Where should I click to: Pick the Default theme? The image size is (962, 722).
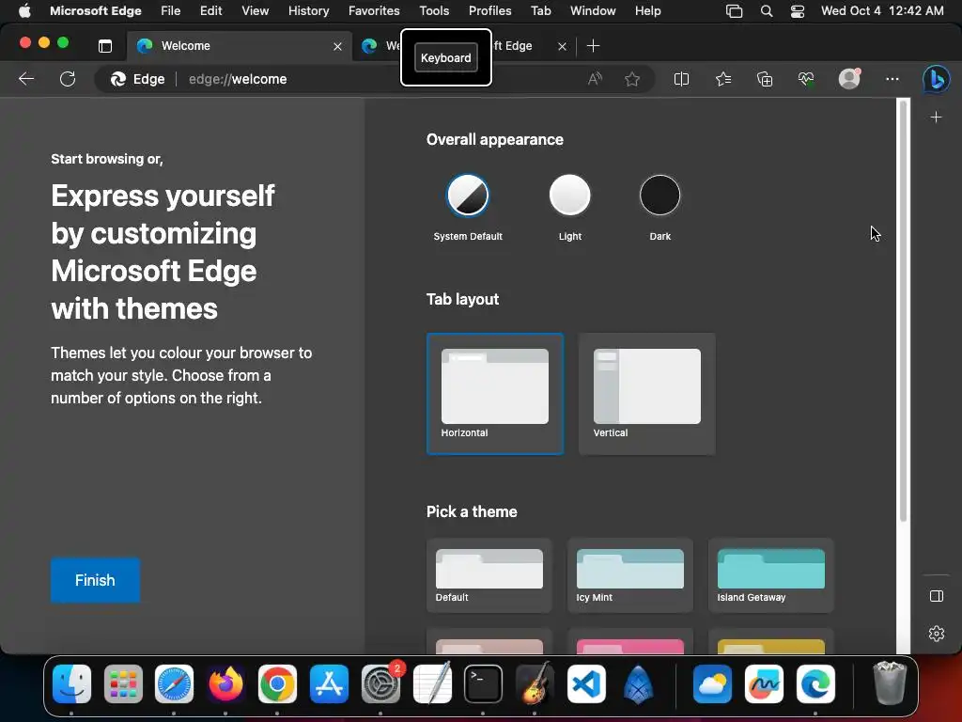489,575
